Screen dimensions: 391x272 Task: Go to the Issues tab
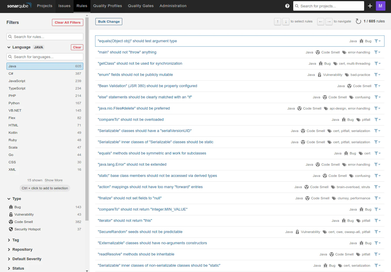[64, 6]
